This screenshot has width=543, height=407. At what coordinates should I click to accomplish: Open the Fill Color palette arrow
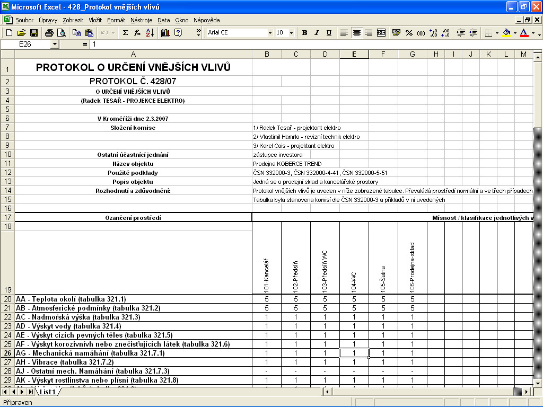pyautogui.click(x=515, y=32)
